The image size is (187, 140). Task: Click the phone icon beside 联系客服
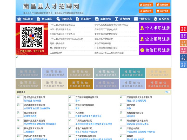[155, 19]
